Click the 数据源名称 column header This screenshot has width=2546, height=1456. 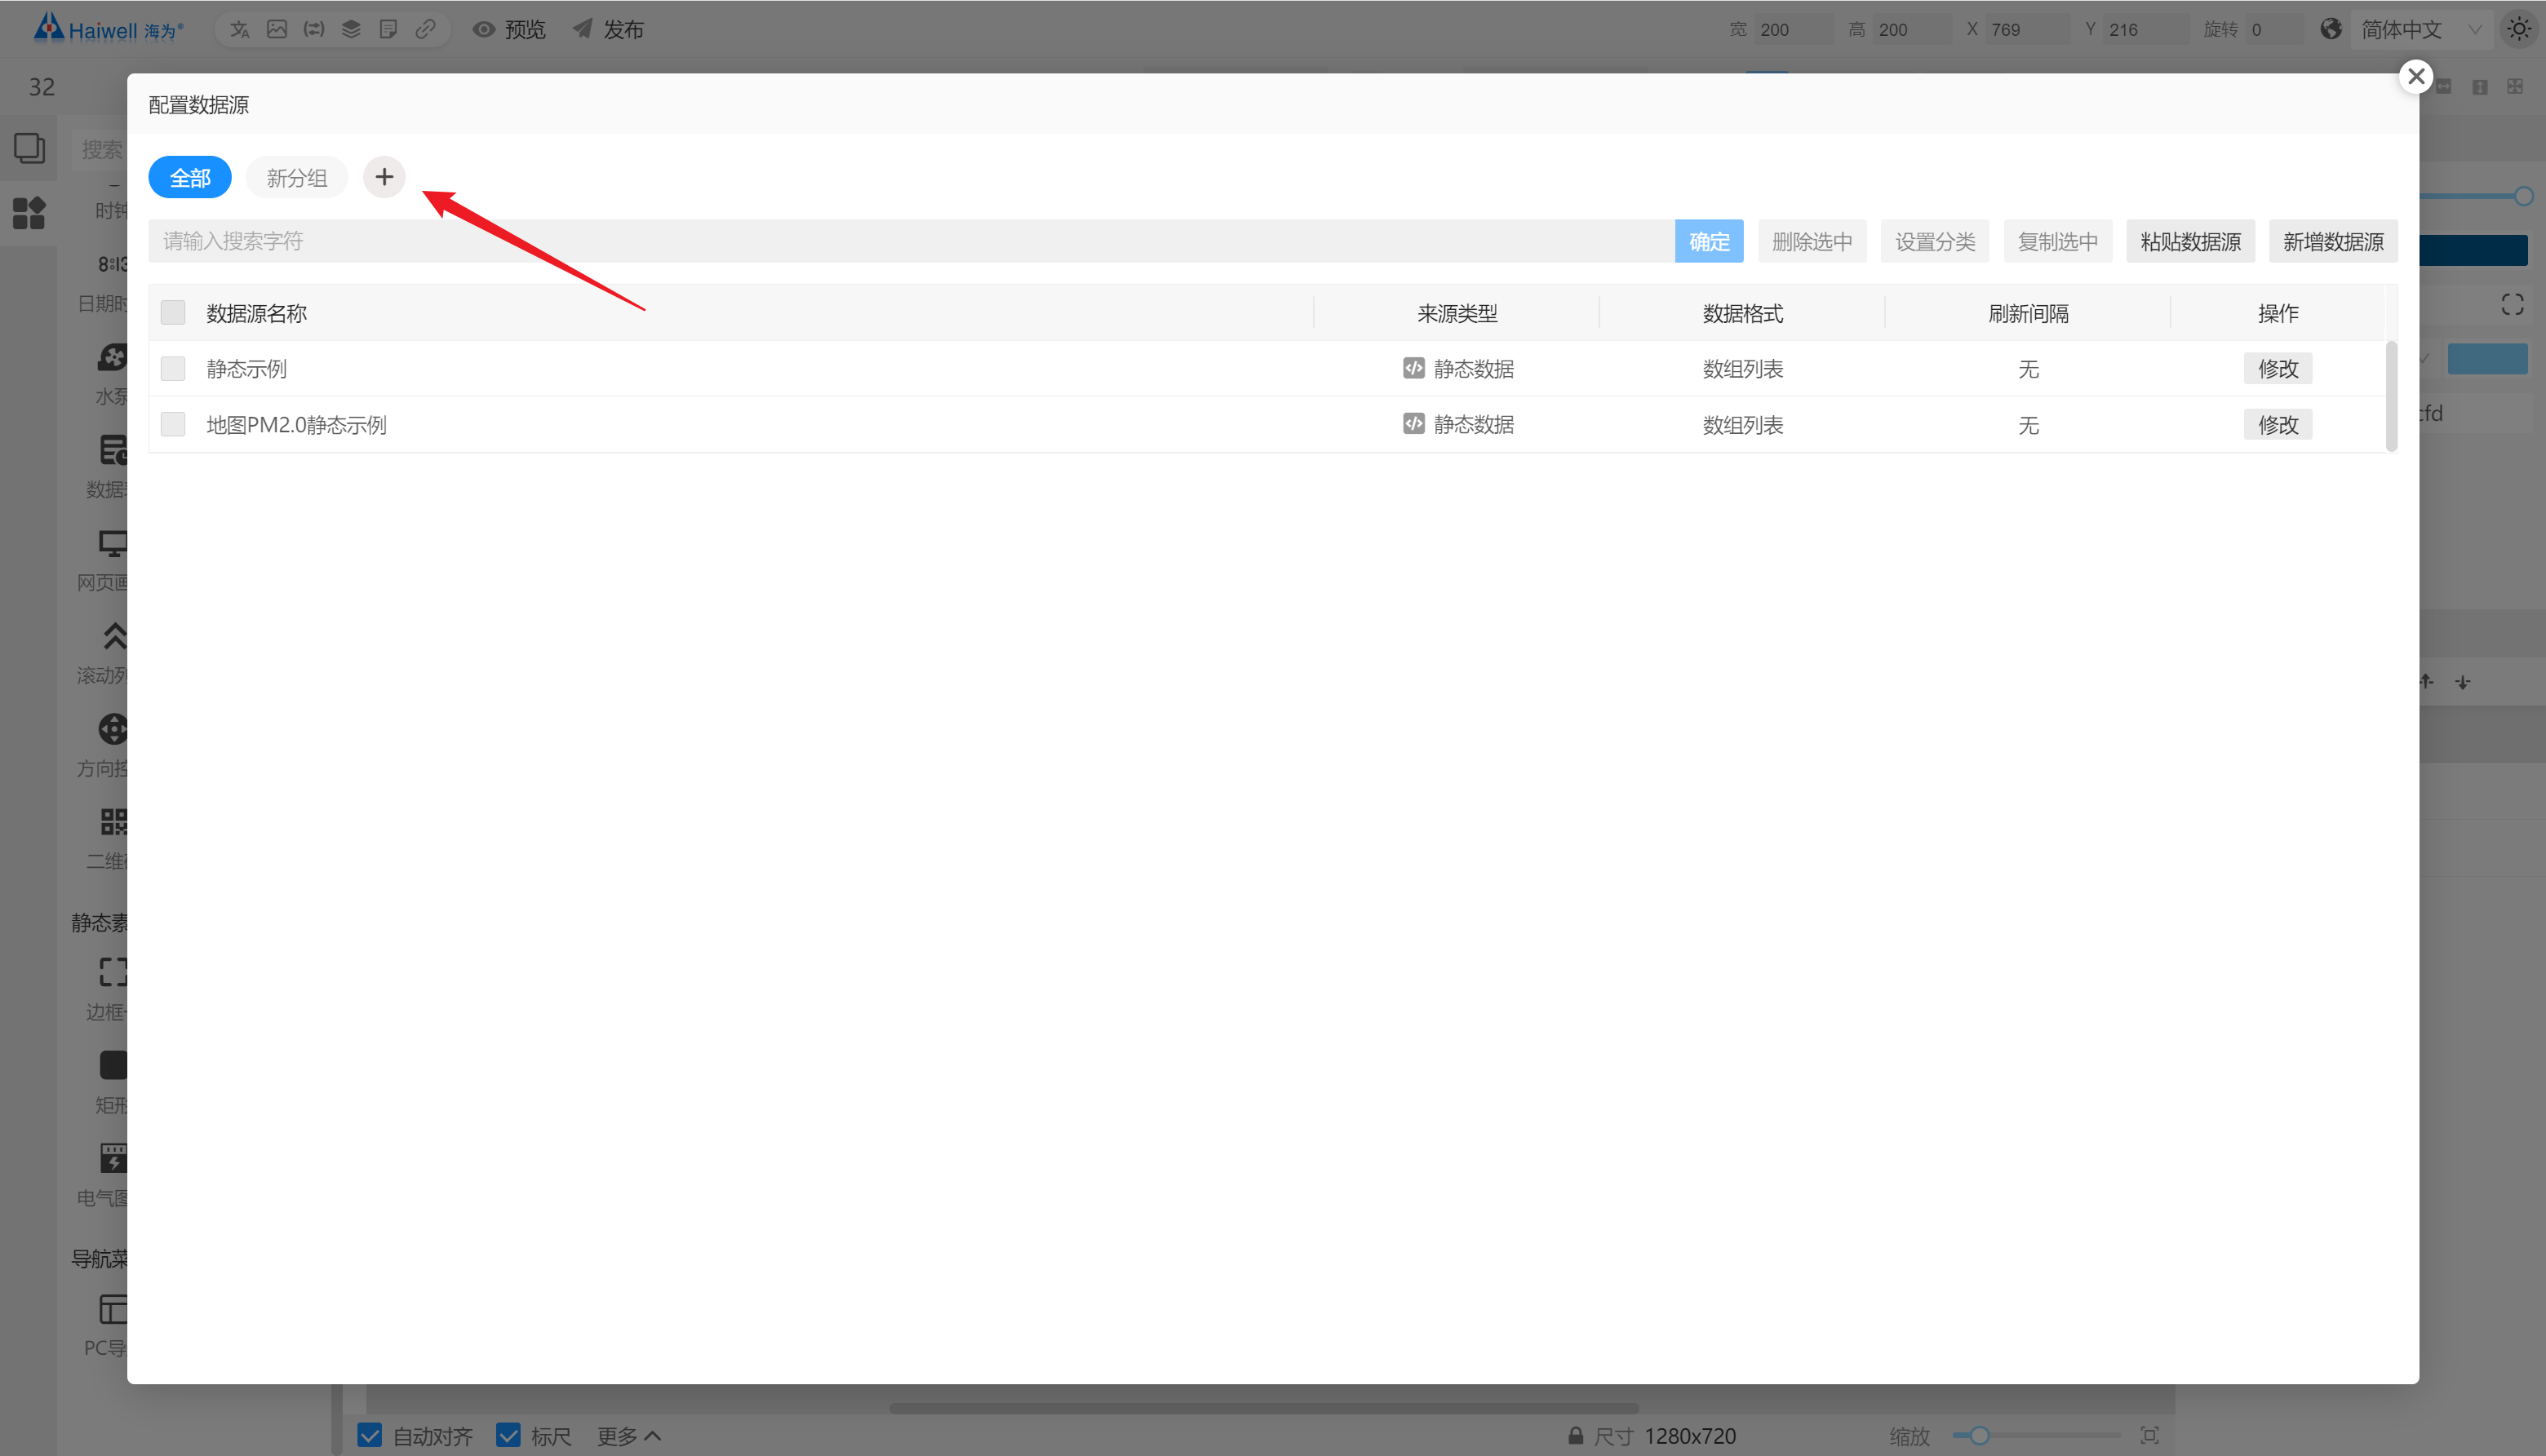256,313
